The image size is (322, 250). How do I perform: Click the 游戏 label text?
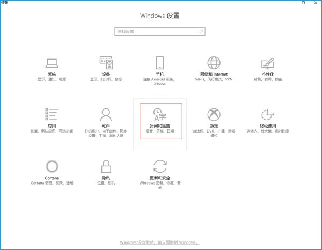214,126
